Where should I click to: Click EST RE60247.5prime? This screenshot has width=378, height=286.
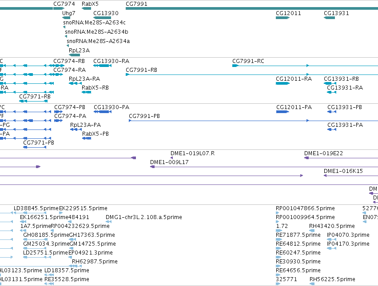[298, 253]
